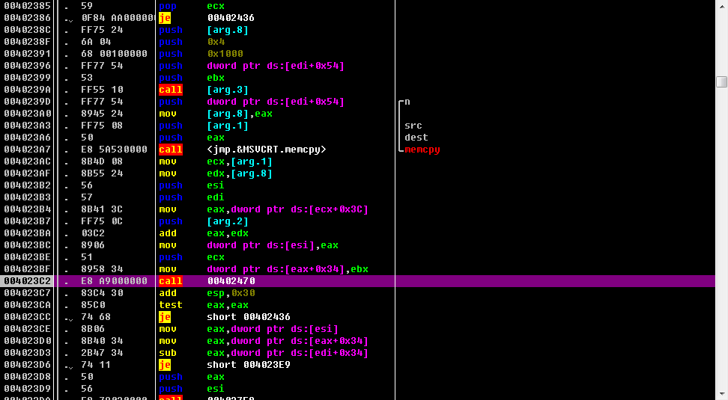Click the <jmp.&MSVCRT.memcpy> call target
Image resolution: width=728 pixels, height=400 pixels.
(266, 150)
